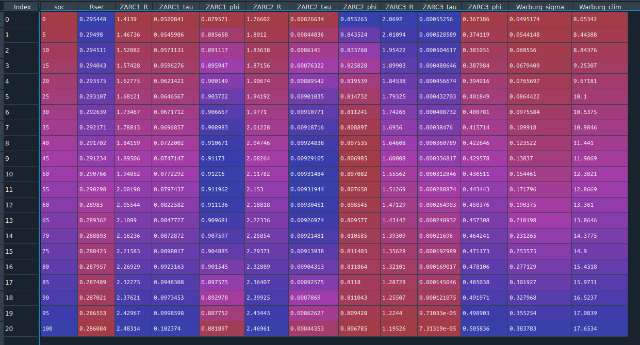Viewport: 640px width, 345px height.
Task: Select Warburg_sigma cell 0.383783
Action: click(x=540, y=329)
